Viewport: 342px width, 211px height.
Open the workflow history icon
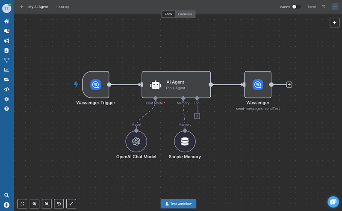(324, 7)
